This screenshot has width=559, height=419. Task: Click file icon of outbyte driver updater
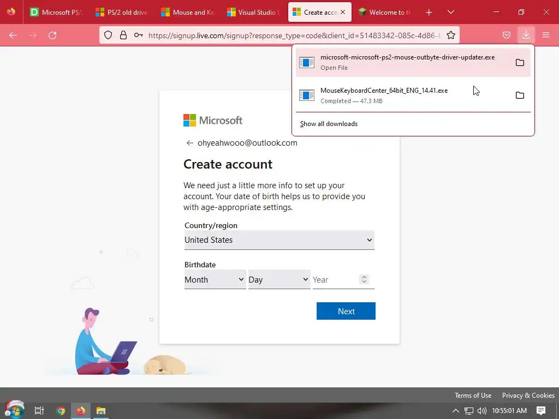307,62
